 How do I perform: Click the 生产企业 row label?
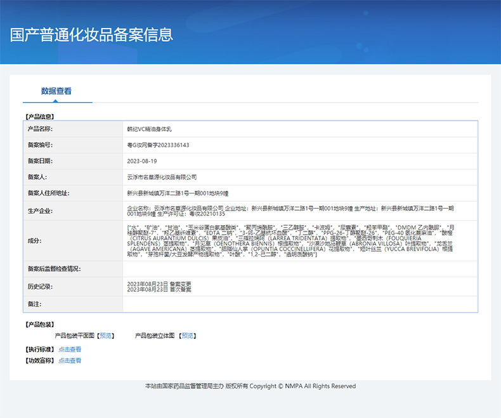tap(40, 211)
